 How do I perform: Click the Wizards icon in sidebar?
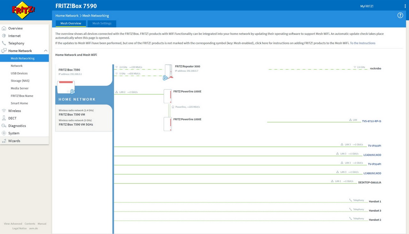click(x=4, y=141)
